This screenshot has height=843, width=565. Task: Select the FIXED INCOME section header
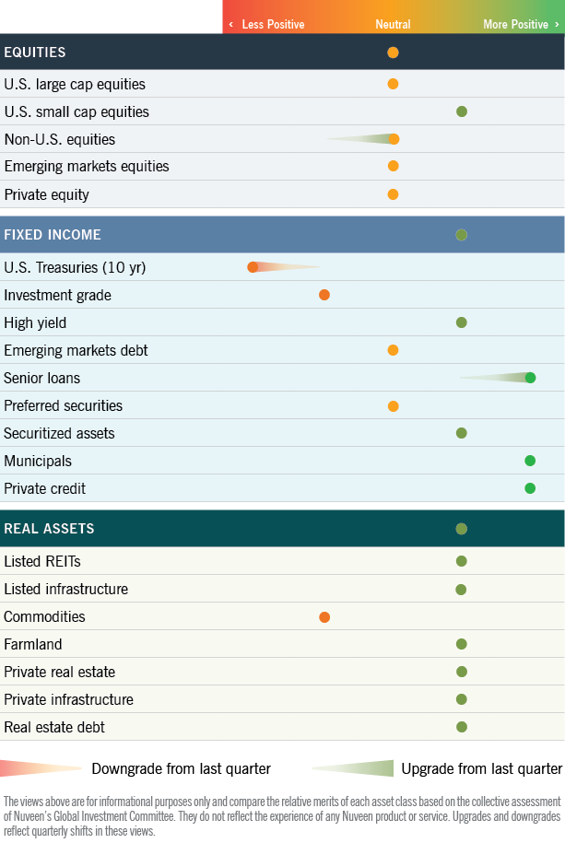tap(53, 235)
